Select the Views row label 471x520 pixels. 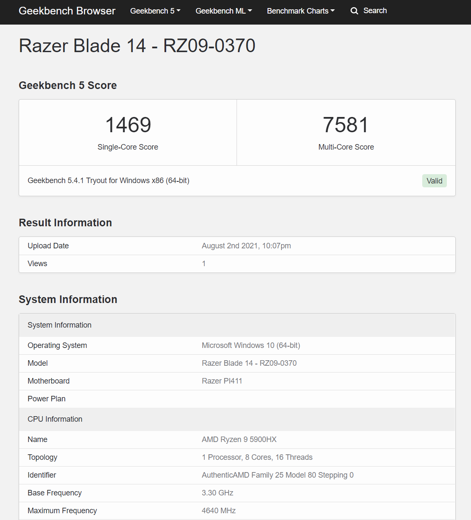pos(37,264)
